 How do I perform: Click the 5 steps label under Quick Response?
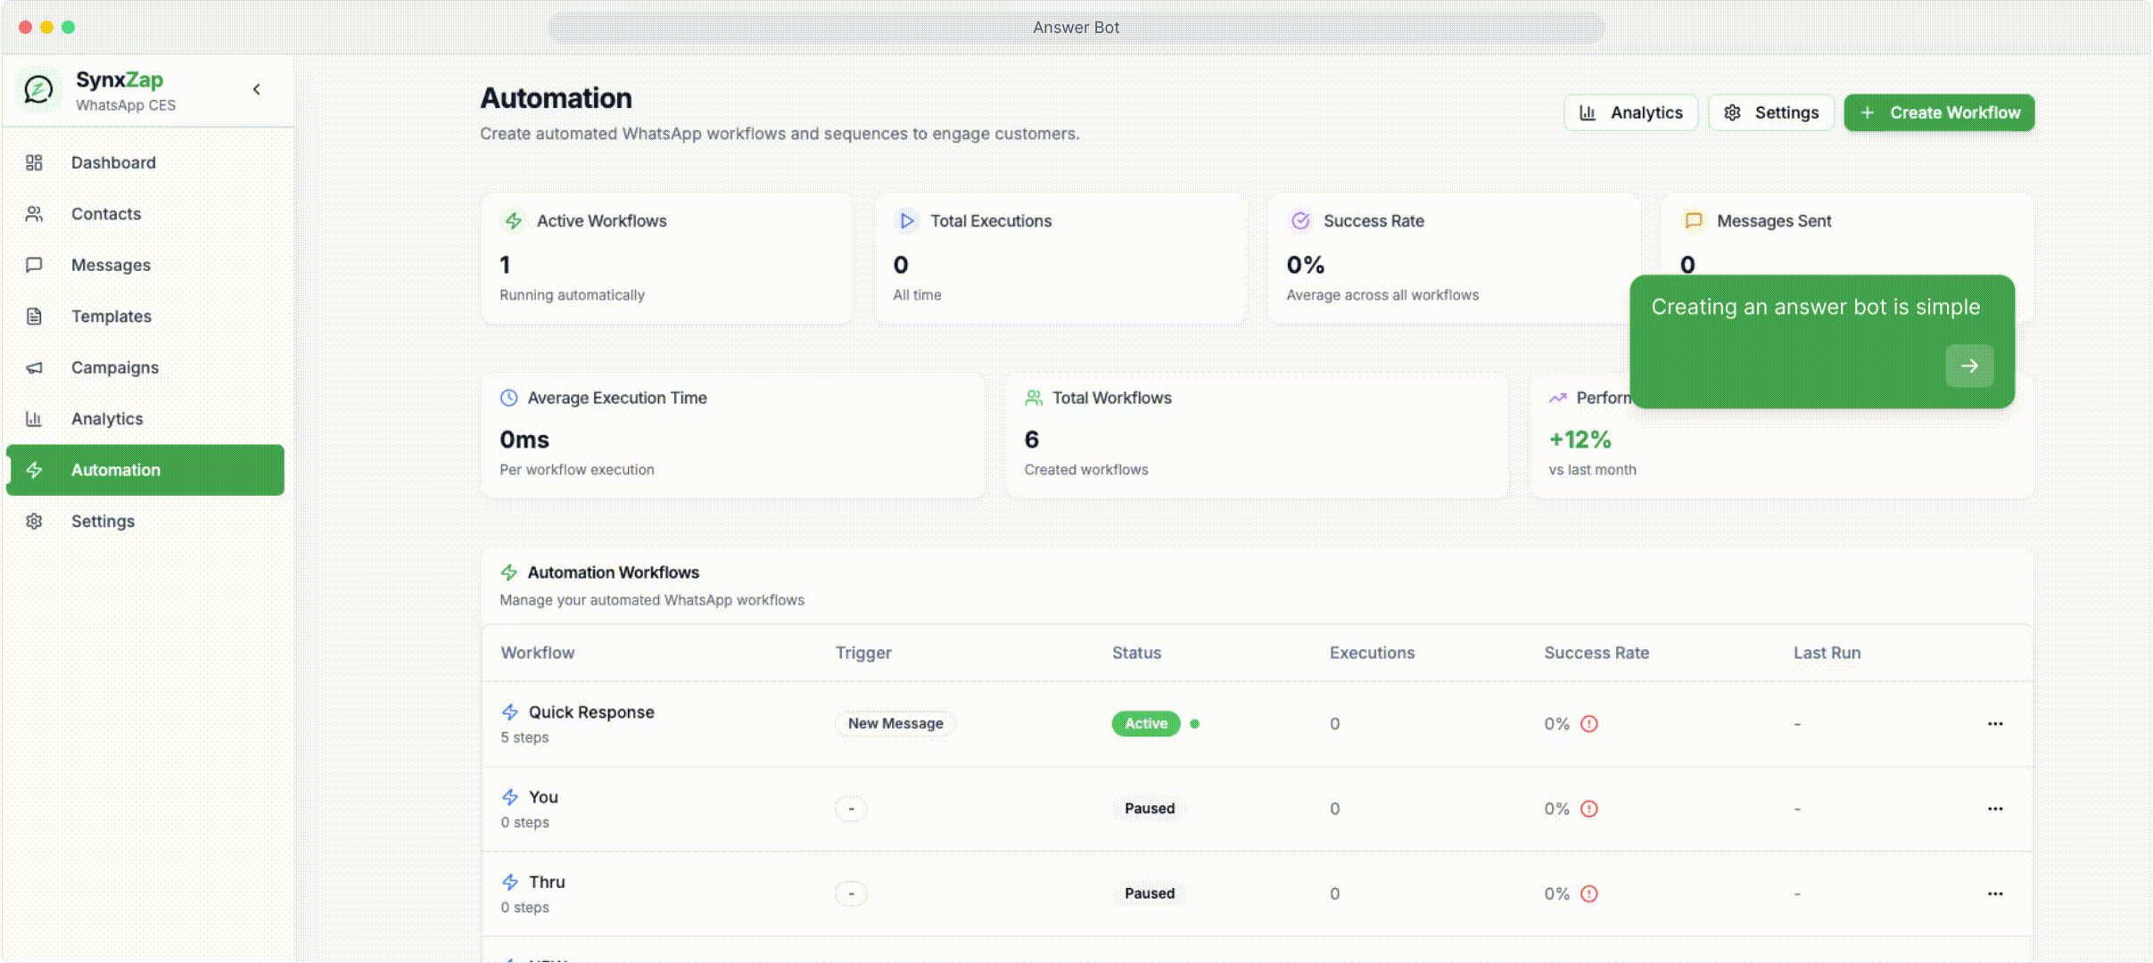[524, 737]
